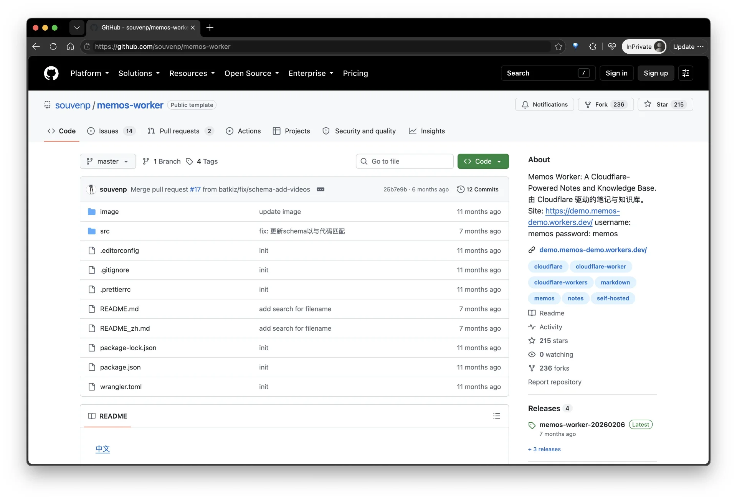Click the browser address bar URL
This screenshot has height=501, width=737.
pyautogui.click(x=162, y=46)
